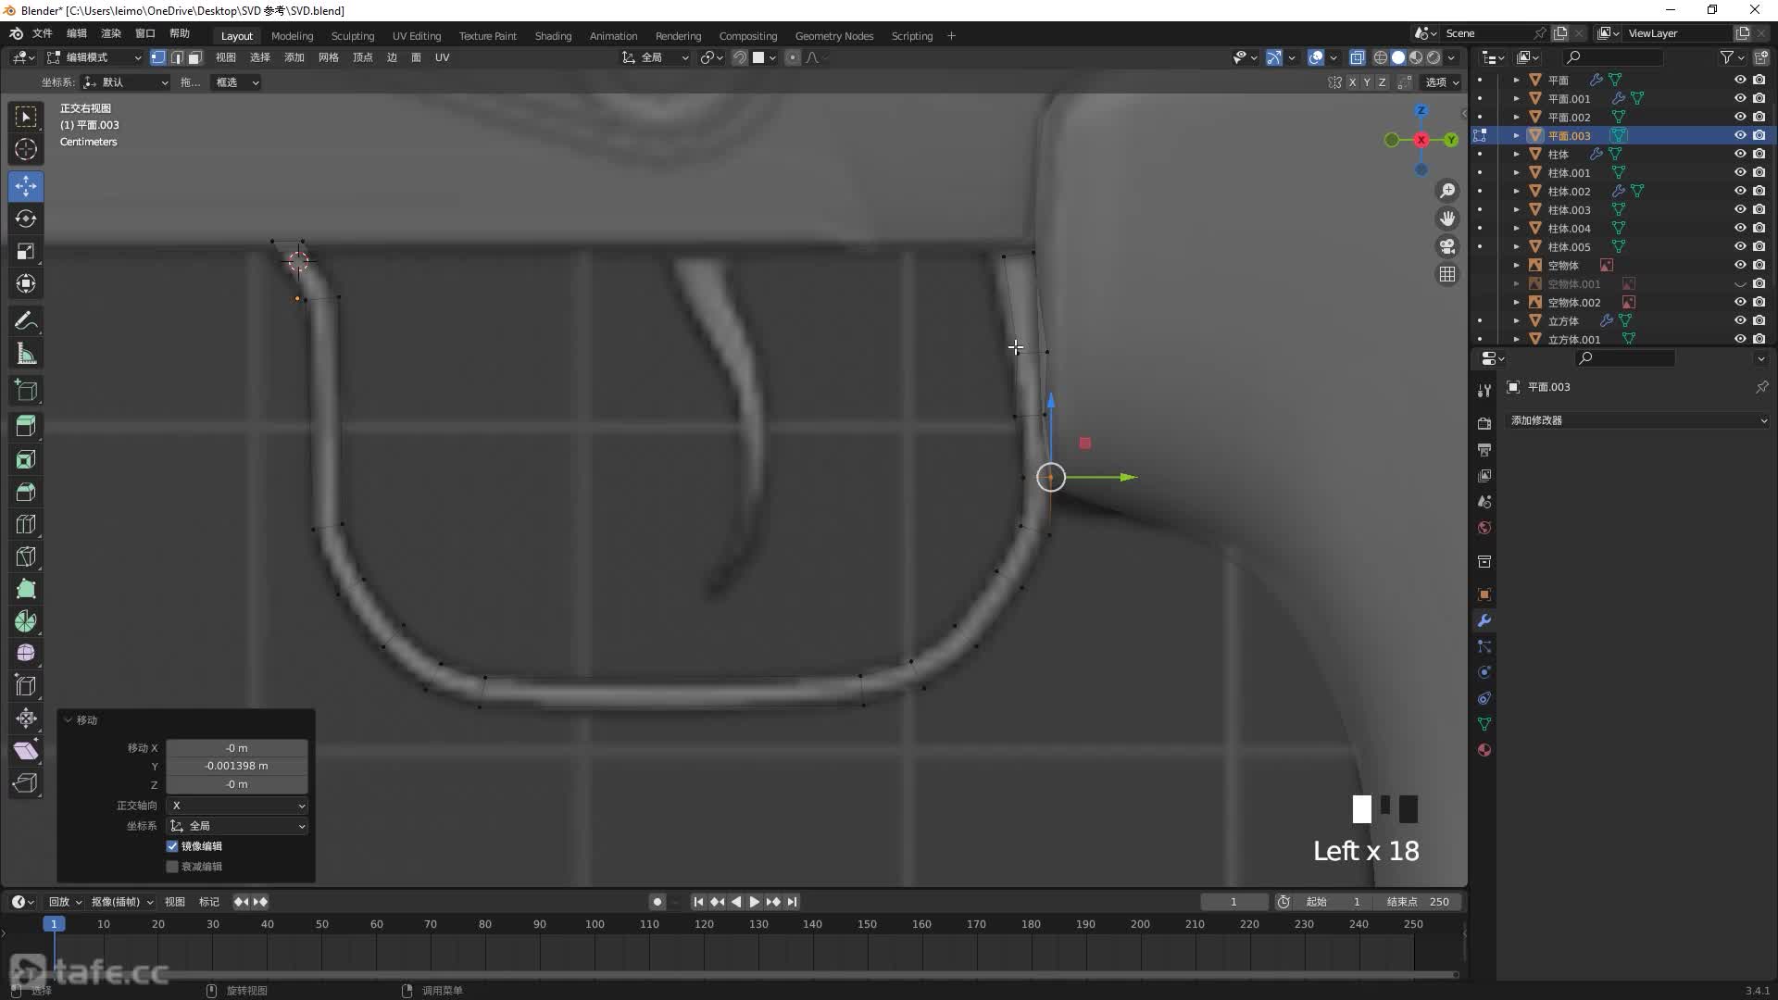
Task: Select the Inset Faces tool
Action: pyautogui.click(x=26, y=459)
